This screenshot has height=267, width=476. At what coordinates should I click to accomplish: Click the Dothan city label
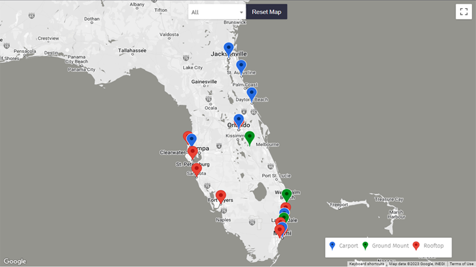(92, 19)
